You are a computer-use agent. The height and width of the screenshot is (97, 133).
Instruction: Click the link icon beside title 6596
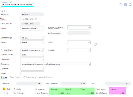34,4
